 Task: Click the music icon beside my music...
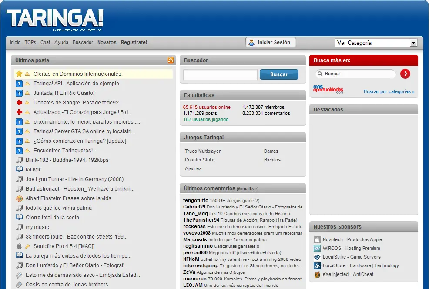[19, 227]
